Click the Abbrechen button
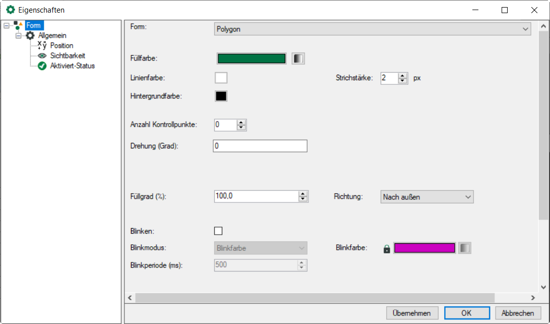Image resolution: width=550 pixels, height=324 pixels. 518,313
